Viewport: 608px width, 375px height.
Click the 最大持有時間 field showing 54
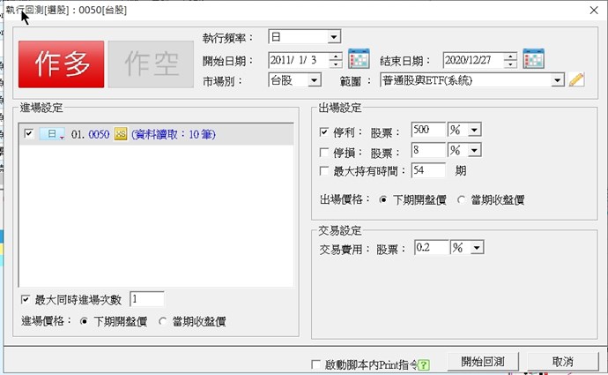(428, 170)
